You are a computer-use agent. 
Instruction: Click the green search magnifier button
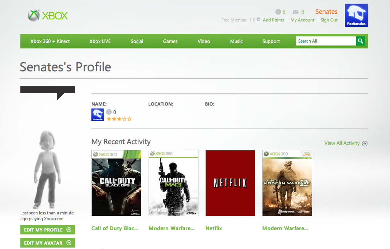[361, 41]
